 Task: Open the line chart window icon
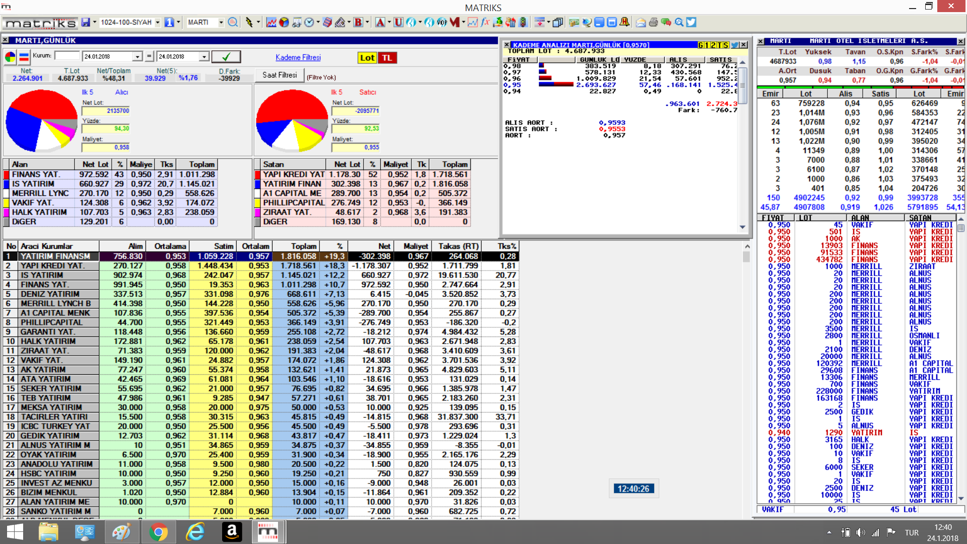click(x=271, y=22)
